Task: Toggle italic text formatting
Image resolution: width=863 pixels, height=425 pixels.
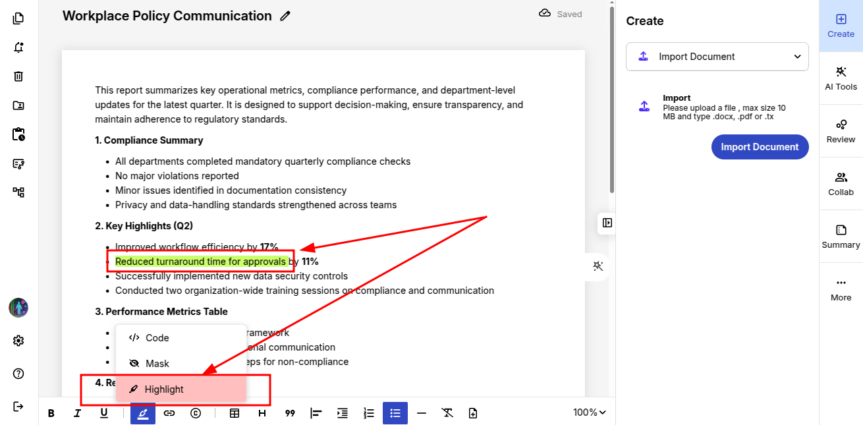Action: pos(78,413)
